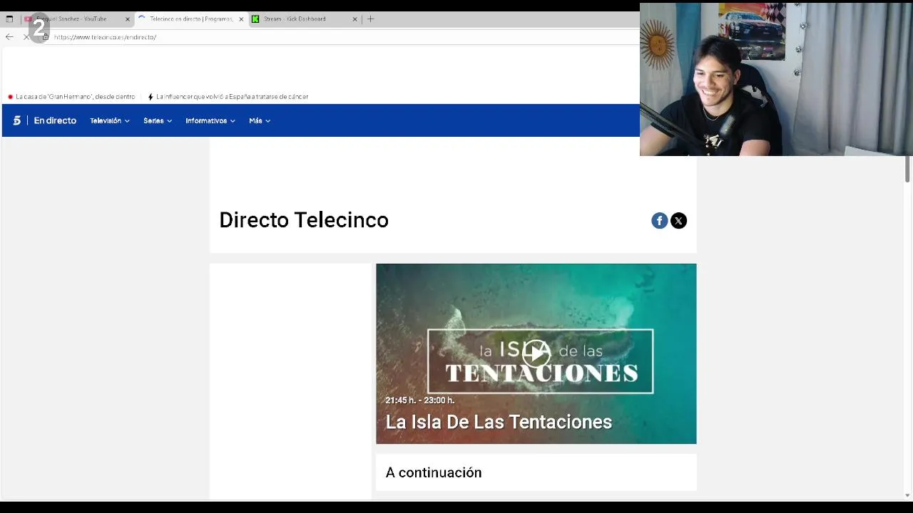913x513 pixels.
Task: Click the Kick logo favicon on the tab
Action: [x=255, y=19]
